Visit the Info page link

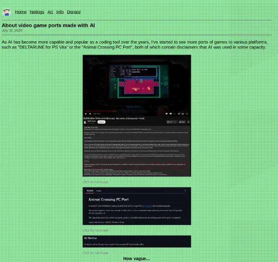[60, 12]
